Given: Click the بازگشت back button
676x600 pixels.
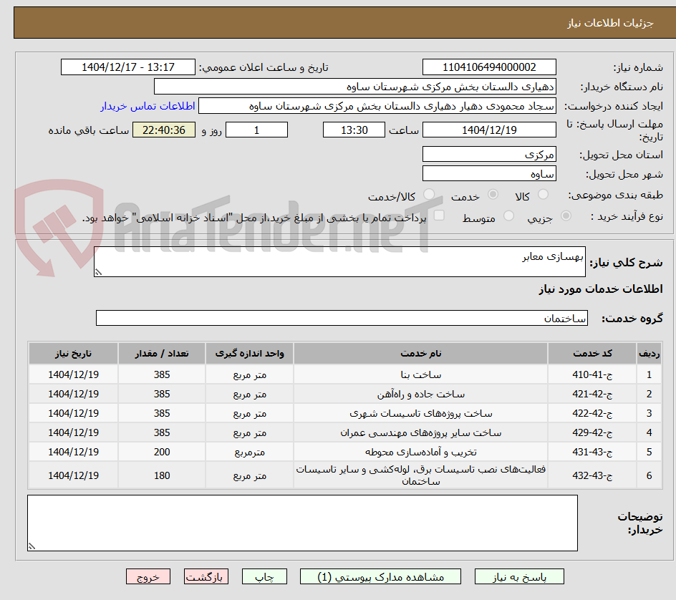Looking at the screenshot, I should (x=206, y=576).
